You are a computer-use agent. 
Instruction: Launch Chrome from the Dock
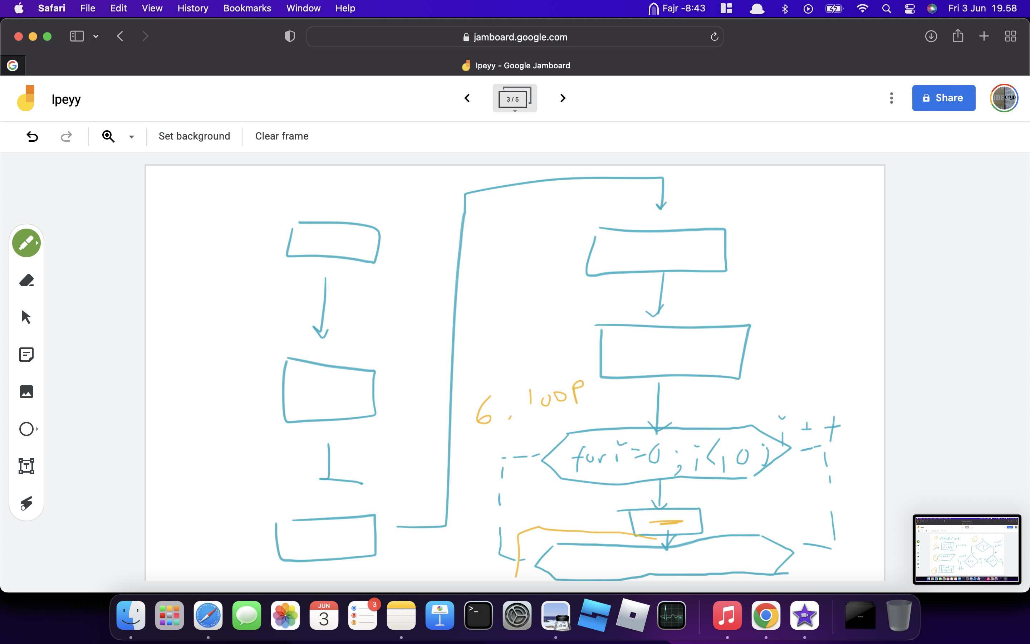coord(766,615)
